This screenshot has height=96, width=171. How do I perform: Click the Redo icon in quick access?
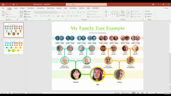pos(10,5)
